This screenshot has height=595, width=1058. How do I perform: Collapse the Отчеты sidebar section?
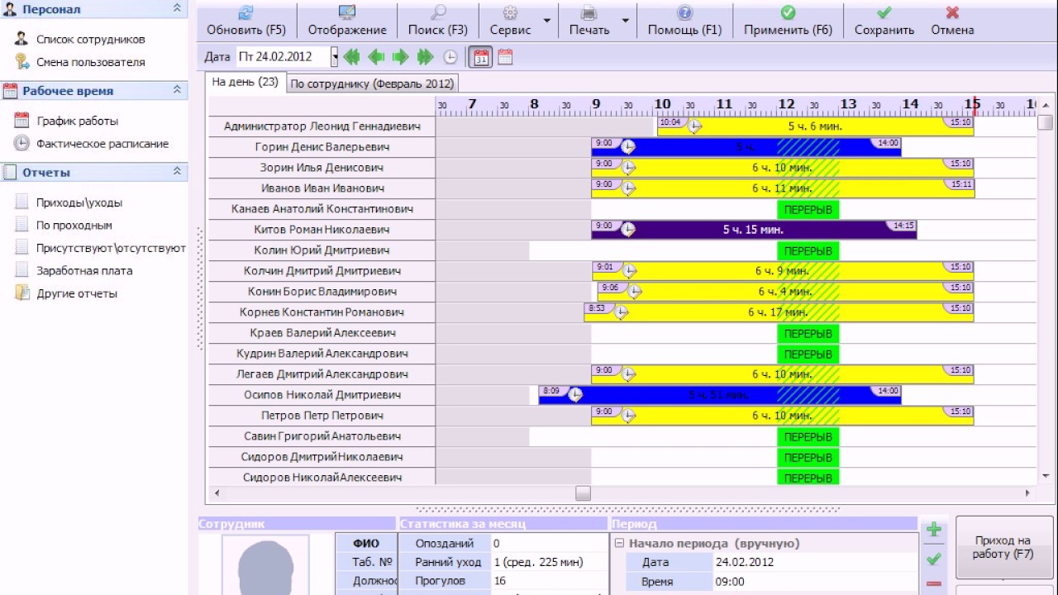(x=177, y=172)
